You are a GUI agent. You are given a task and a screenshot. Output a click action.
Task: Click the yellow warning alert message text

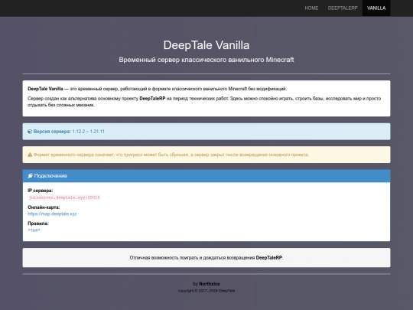pyautogui.click(x=171, y=155)
